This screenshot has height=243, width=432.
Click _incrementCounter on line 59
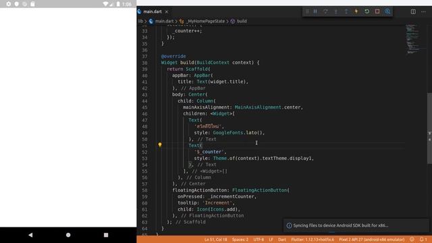coord(231,196)
